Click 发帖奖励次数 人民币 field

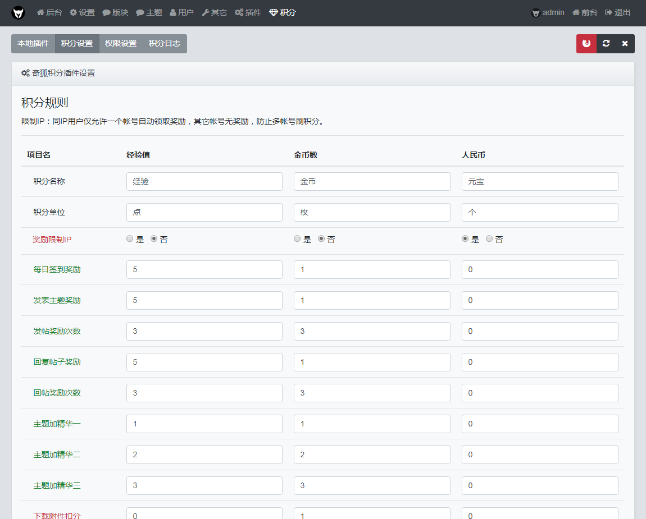pos(540,332)
